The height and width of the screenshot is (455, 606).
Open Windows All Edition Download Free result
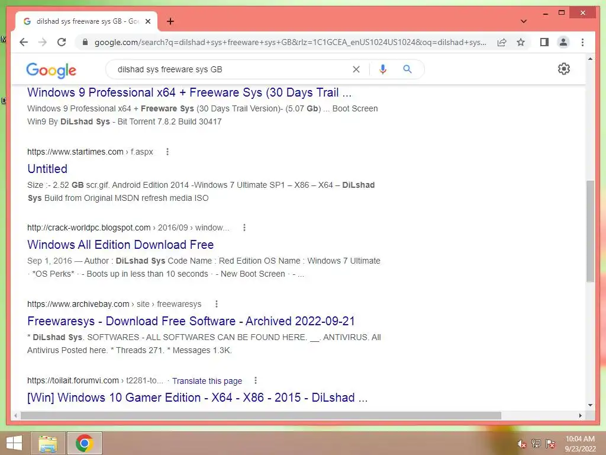coord(120,245)
